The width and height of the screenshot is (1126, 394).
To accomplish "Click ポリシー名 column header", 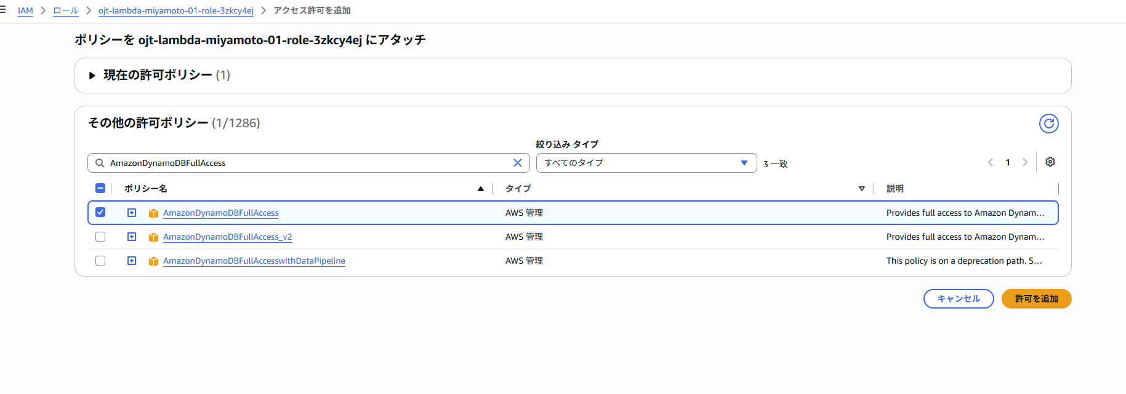I will point(145,189).
